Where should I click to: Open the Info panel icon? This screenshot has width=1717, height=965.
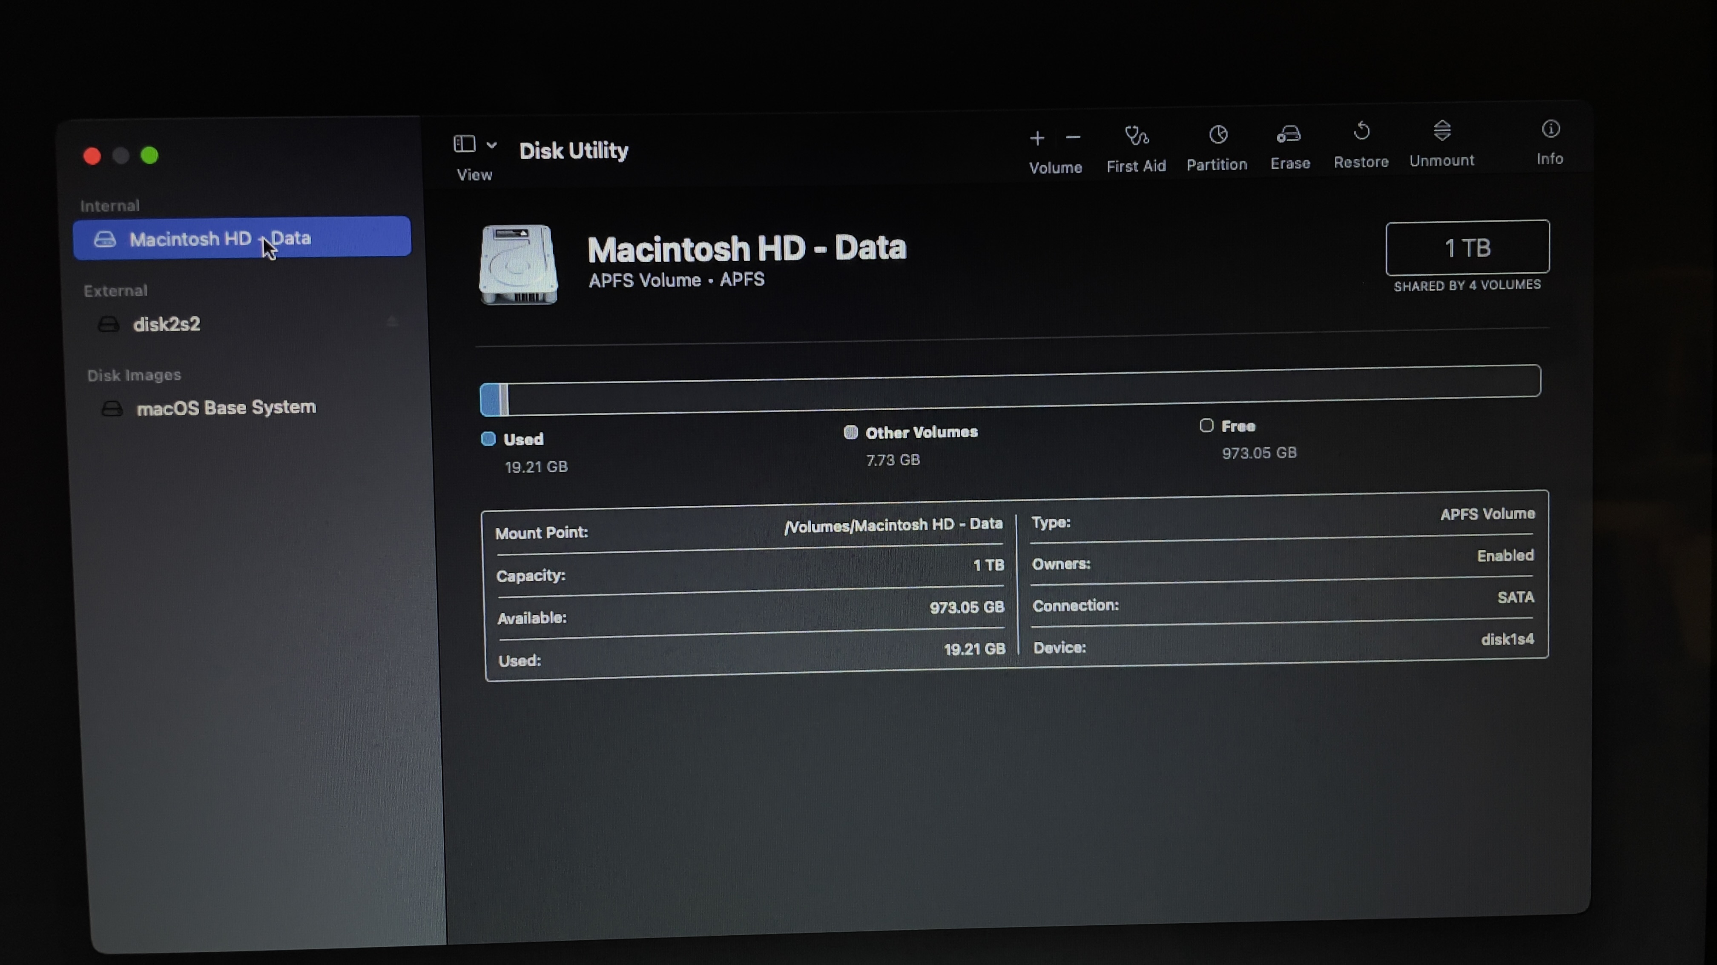(1550, 129)
